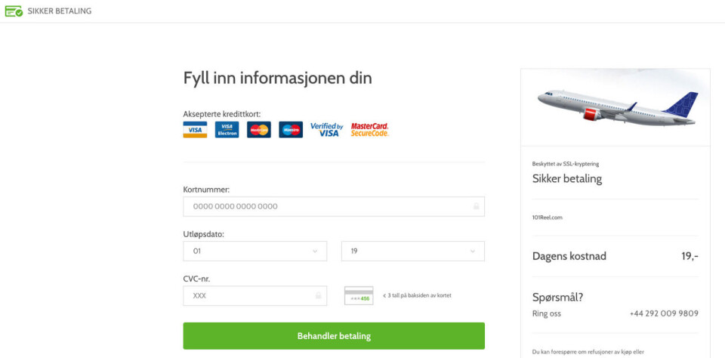Screen dimensions: 725x358
Task: Click the card back CVC hint image
Action: 359,296
